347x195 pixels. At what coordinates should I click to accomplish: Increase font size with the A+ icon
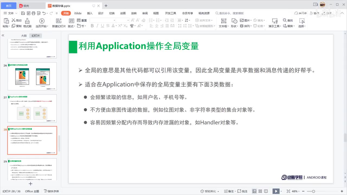[x=133, y=20]
